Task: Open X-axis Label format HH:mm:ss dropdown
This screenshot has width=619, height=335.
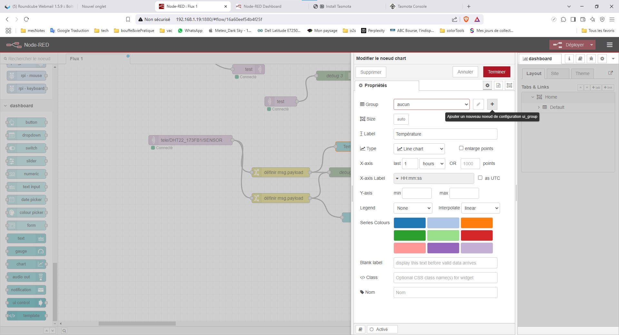Action: [434, 178]
